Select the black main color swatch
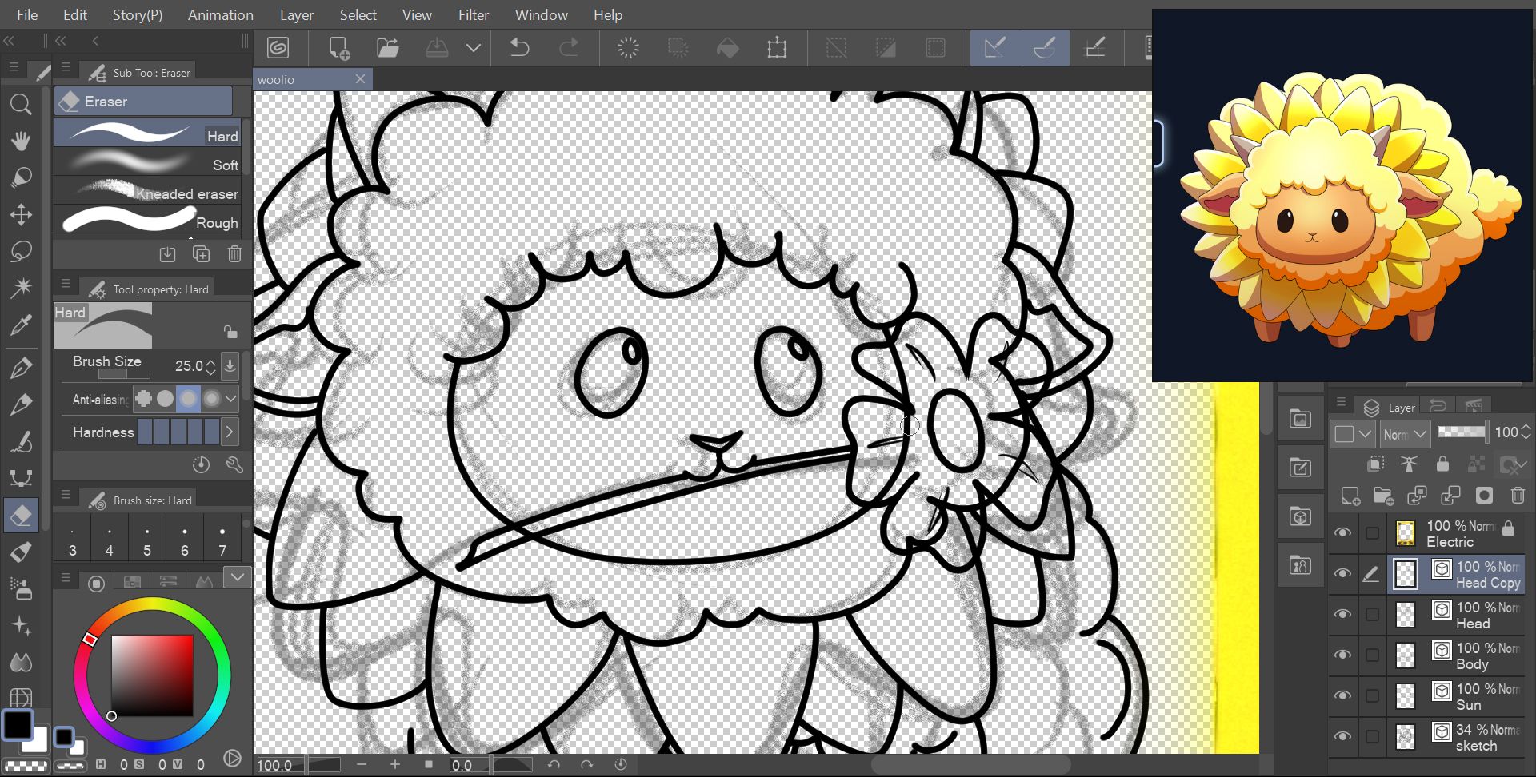Viewport: 1536px width, 777px height. point(17,725)
